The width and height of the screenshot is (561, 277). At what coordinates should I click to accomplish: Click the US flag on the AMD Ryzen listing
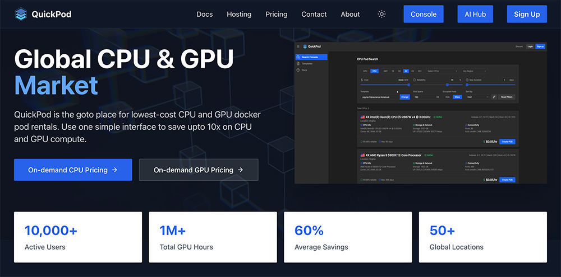tap(363, 155)
